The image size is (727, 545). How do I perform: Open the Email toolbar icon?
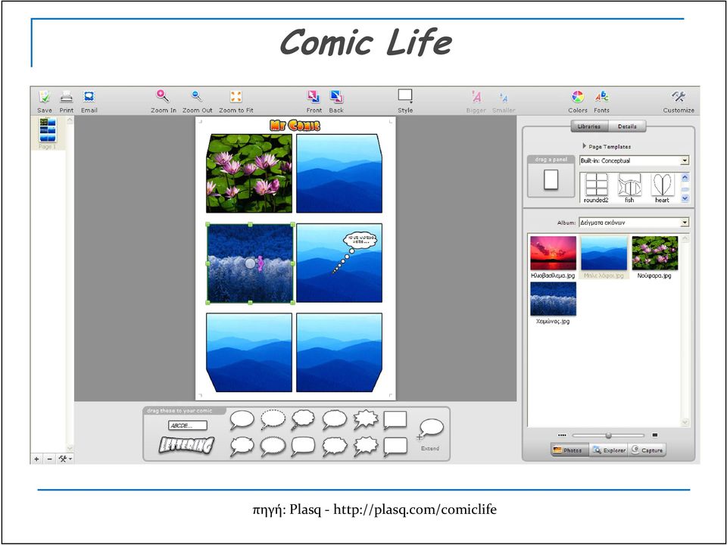pos(89,97)
